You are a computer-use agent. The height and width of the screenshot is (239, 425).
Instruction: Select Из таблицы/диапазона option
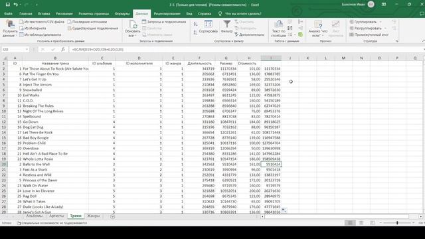40,35
